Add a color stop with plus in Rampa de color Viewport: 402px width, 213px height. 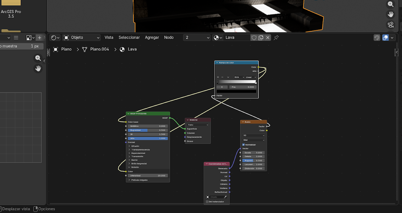218,77
